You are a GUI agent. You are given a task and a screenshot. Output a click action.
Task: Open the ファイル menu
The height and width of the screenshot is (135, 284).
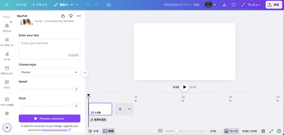click(x=21, y=5)
